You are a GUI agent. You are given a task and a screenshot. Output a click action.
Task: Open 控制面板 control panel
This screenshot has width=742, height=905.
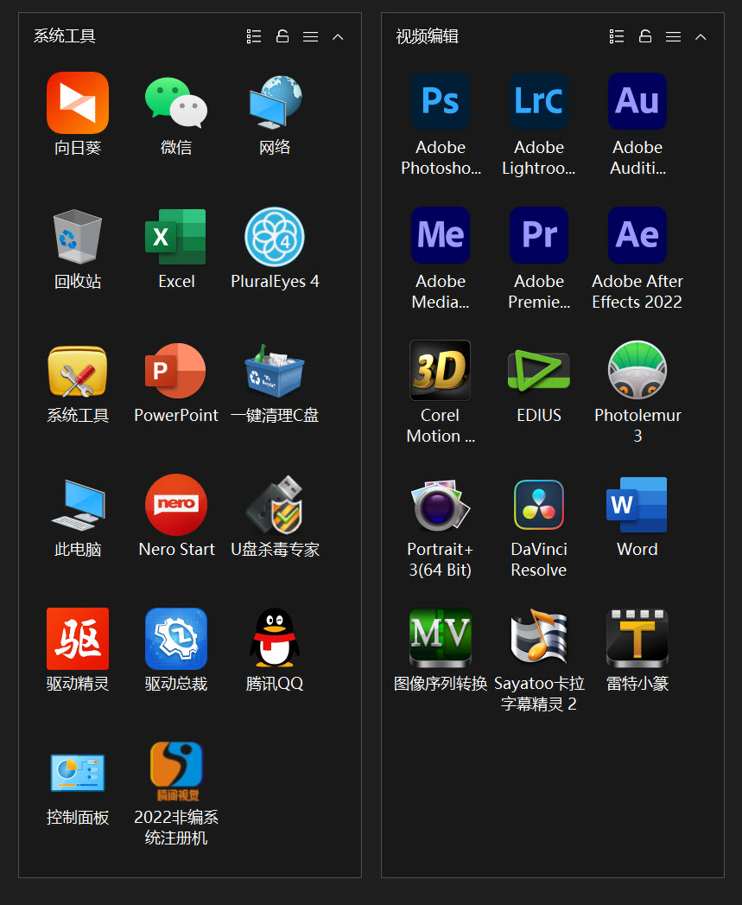point(78,773)
